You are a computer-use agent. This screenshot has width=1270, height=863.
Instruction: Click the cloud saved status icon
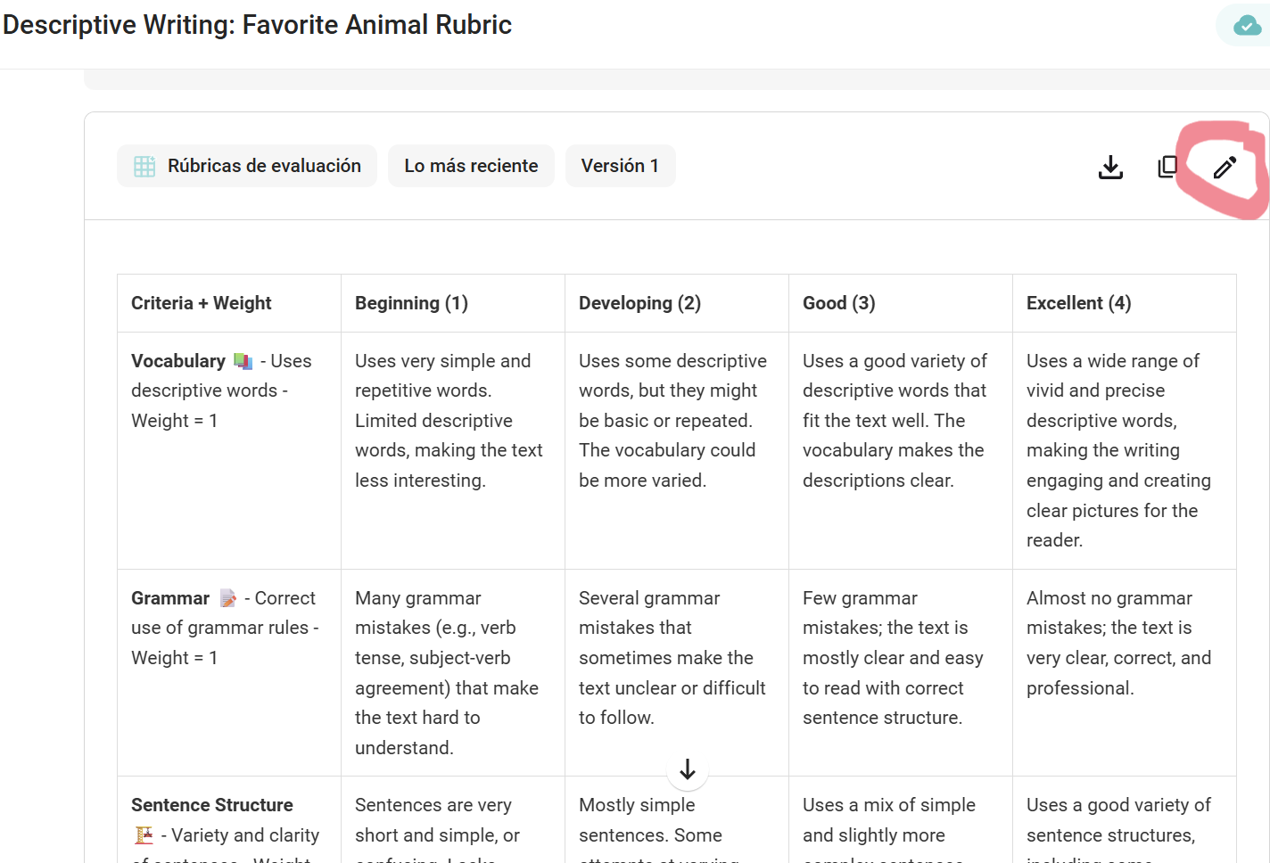pos(1247,26)
